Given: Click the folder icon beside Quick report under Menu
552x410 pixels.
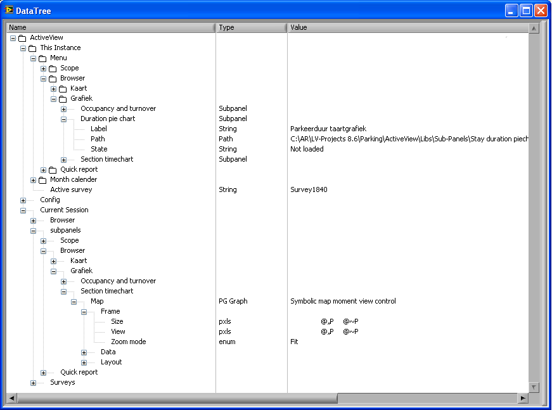Looking at the screenshot, I should [x=53, y=170].
